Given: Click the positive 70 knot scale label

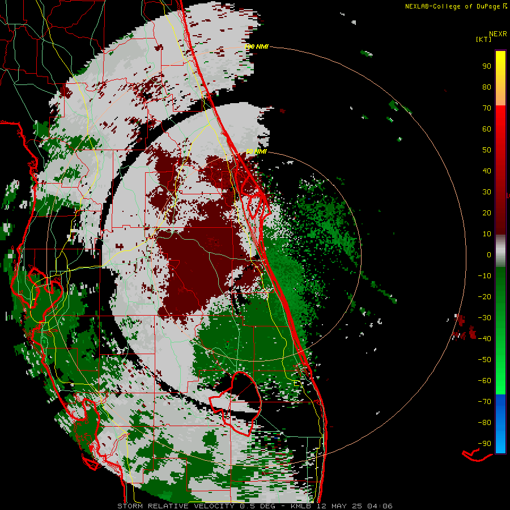Looking at the screenshot, I should 487,108.
